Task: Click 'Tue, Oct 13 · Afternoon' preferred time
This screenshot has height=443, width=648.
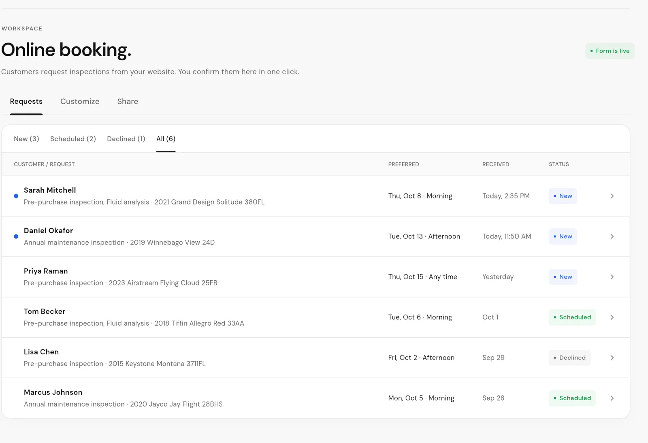Action: pyautogui.click(x=424, y=236)
